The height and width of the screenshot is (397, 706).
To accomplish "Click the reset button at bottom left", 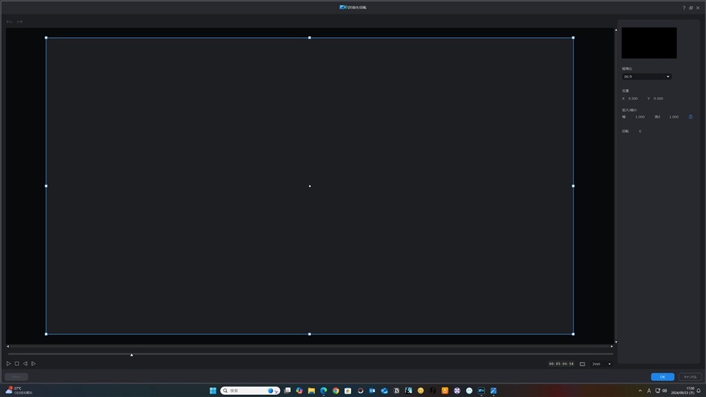I will click(17, 377).
